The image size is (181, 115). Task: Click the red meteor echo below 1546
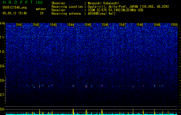[x=102, y=86]
